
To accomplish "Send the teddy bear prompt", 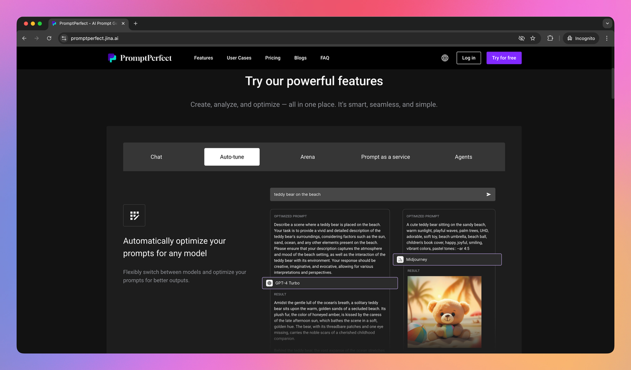I will point(488,194).
